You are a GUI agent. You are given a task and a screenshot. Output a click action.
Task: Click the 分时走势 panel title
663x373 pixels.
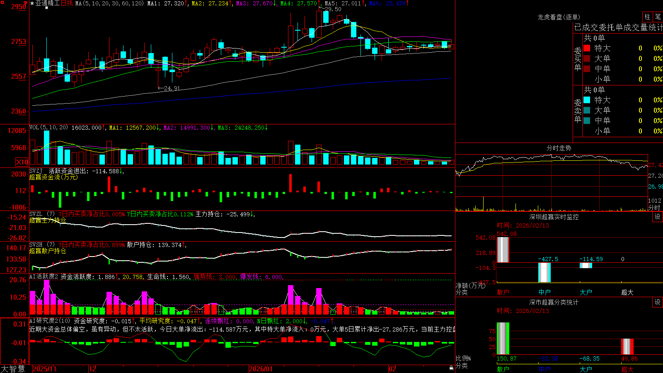coord(559,148)
